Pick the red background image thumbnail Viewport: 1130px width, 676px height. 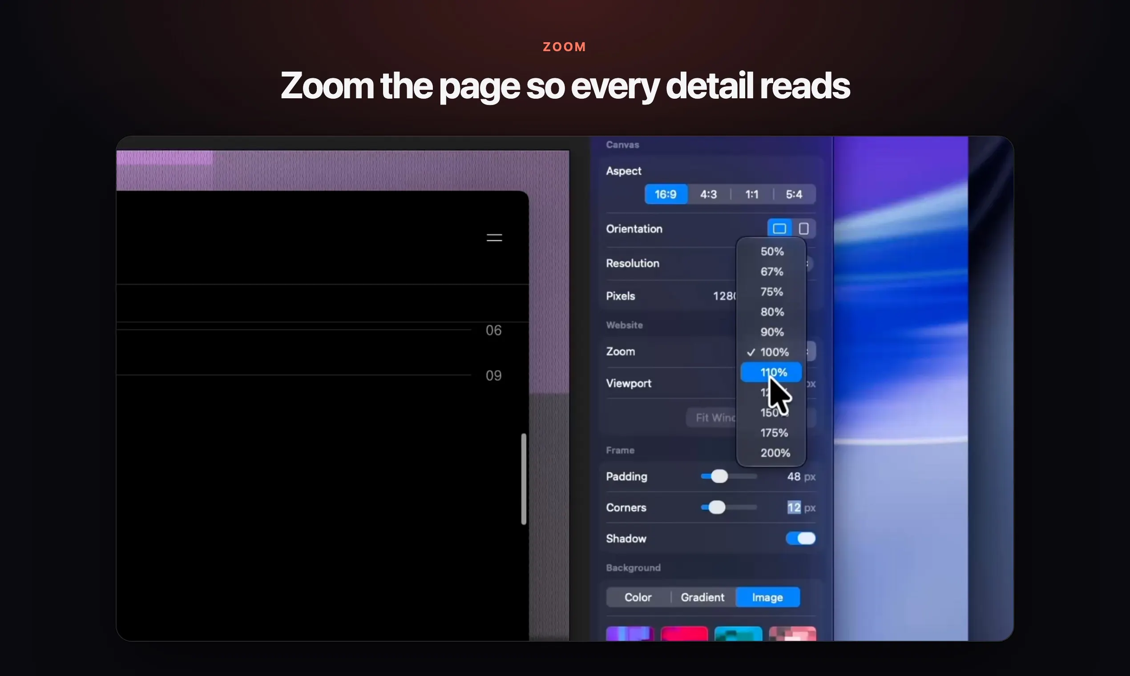pyautogui.click(x=684, y=634)
